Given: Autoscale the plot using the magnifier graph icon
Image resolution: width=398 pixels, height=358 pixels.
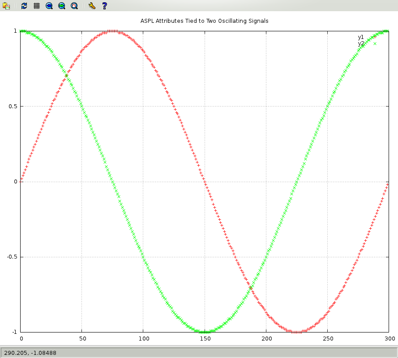Looking at the screenshot, I should tap(74, 6).
